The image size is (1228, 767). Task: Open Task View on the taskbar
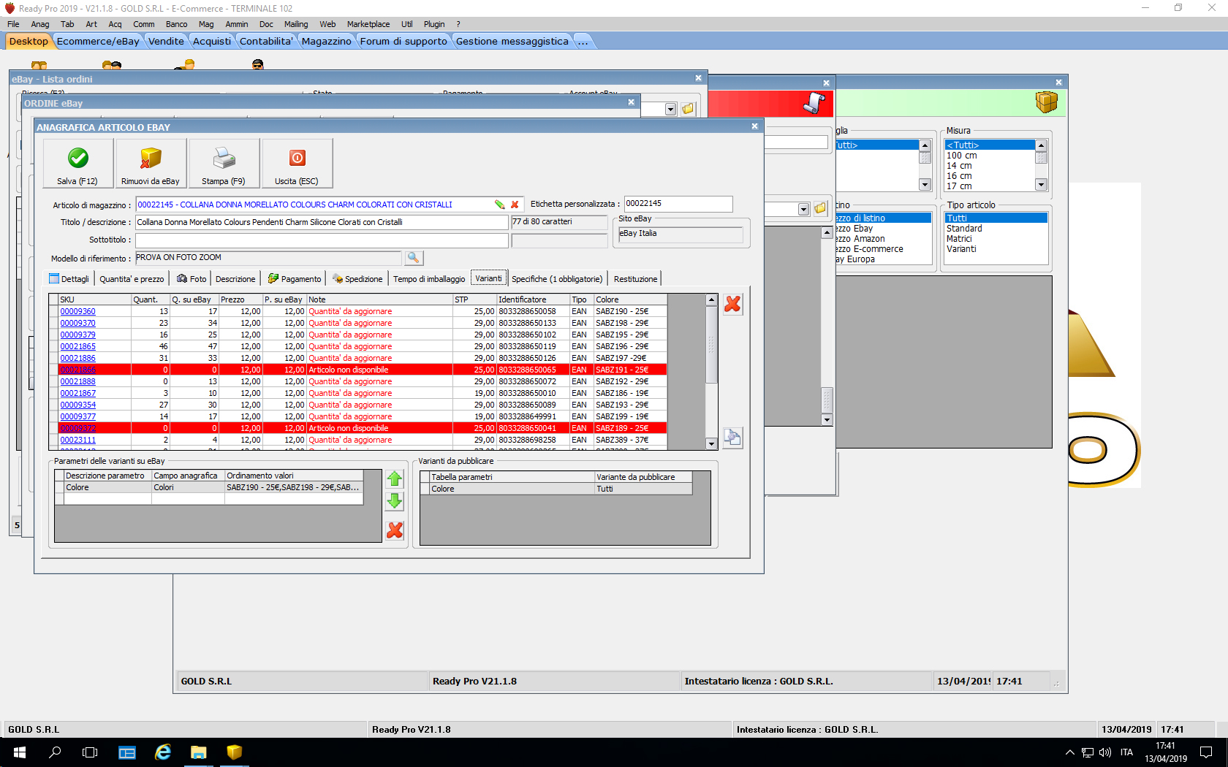point(90,752)
